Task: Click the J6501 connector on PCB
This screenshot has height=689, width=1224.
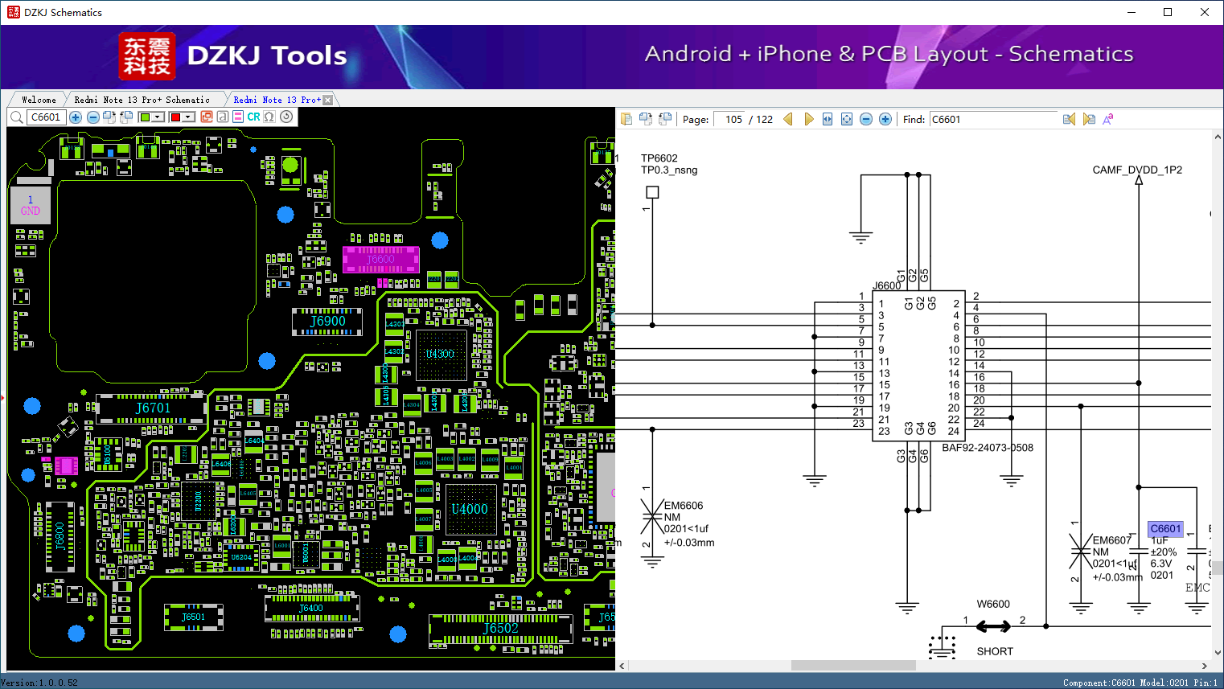Action: 193,617
